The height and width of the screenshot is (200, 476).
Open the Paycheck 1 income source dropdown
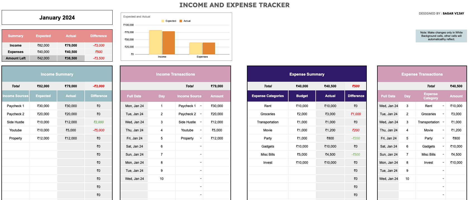pos(201,106)
